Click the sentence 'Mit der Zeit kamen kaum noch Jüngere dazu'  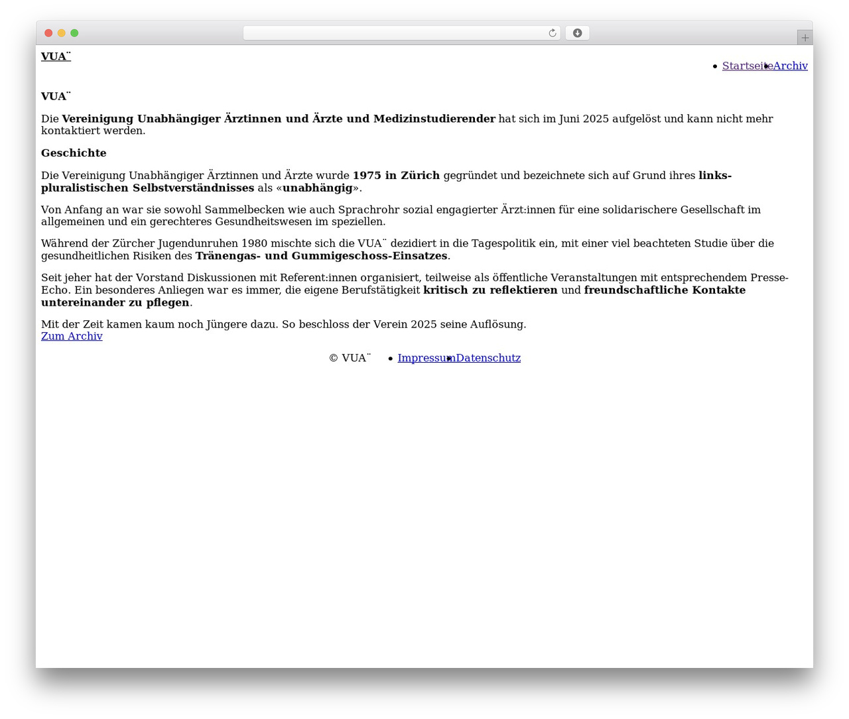(x=158, y=324)
